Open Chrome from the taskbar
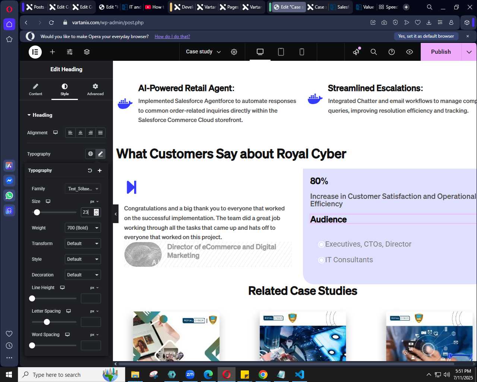Screen dimensions: 477x382 263,375
